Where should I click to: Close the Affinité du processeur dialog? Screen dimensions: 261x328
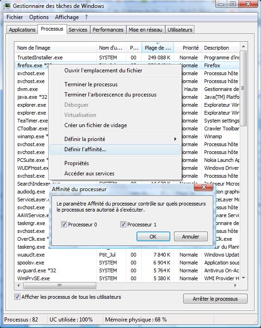click(204, 187)
